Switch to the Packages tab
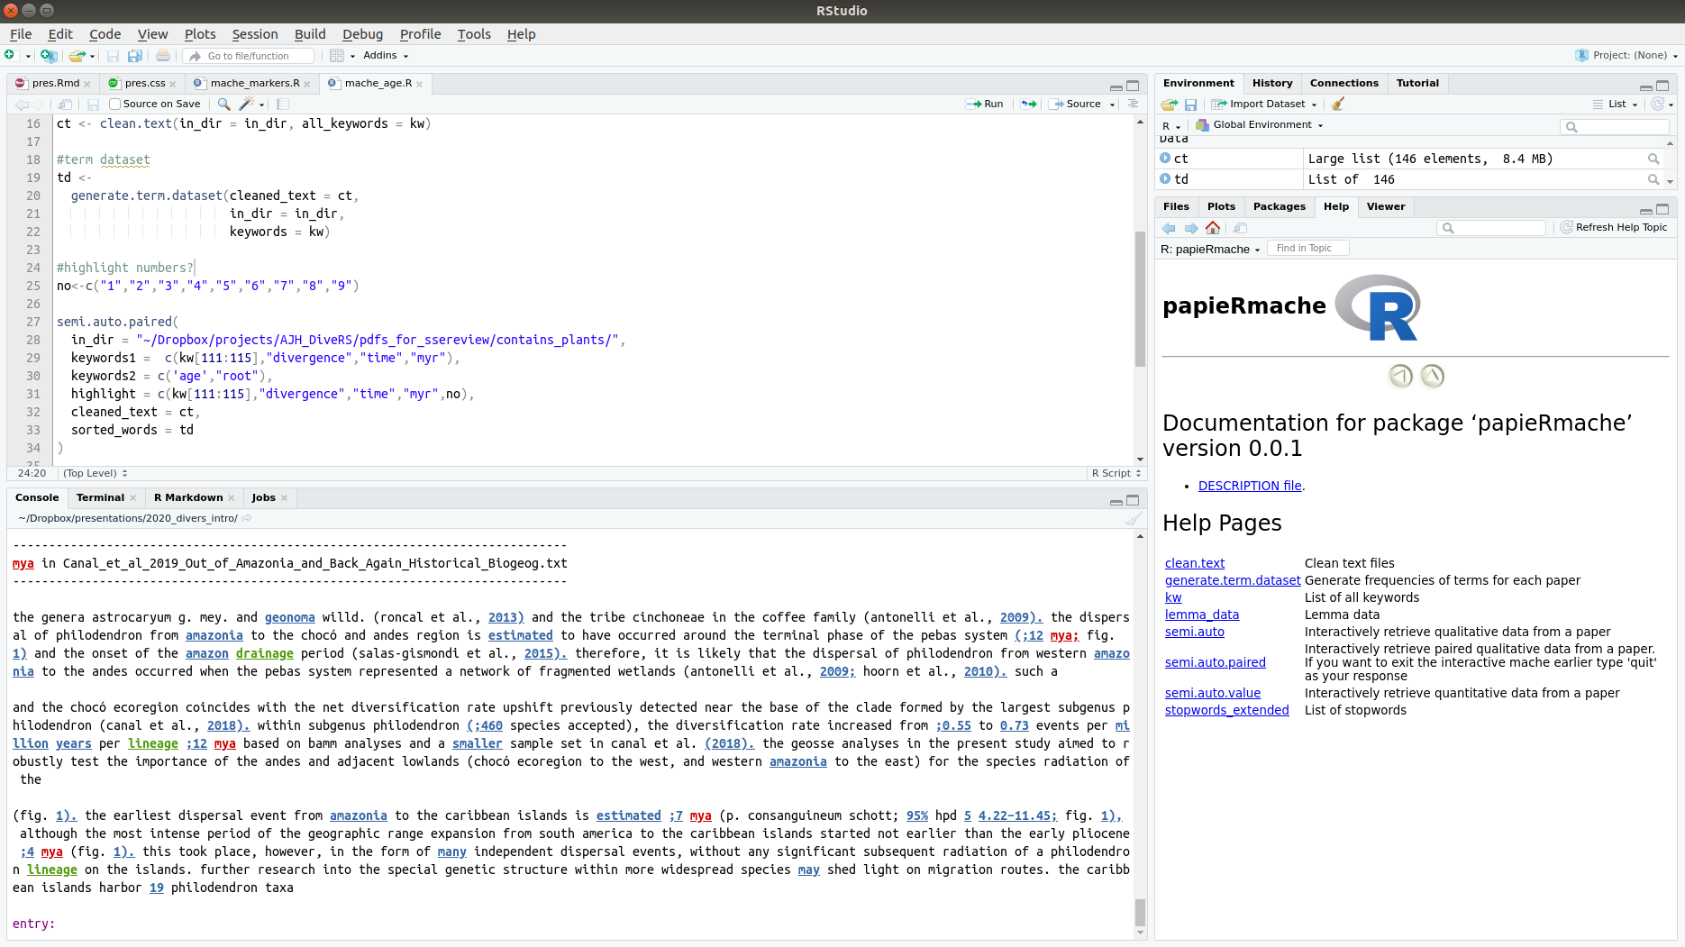 (x=1279, y=207)
